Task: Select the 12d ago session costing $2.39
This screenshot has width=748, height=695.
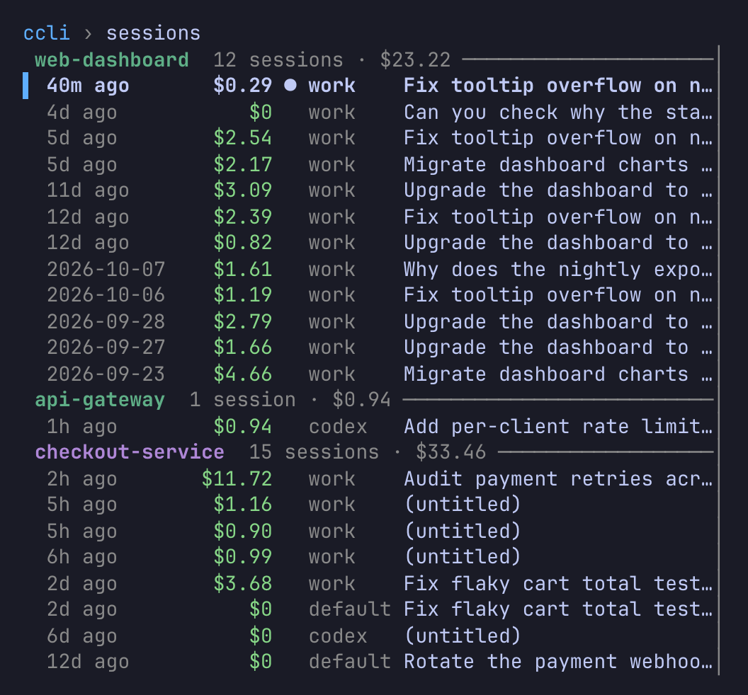Action: [x=368, y=217]
